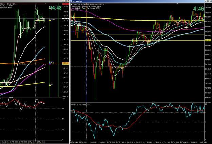This screenshot has height=144, width=212.
Task: Click the Previous Days Range text in the right chart
Action: [x=92, y=6]
